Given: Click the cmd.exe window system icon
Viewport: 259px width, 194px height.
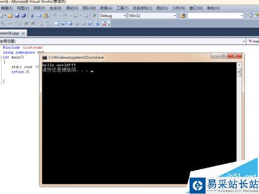Looking at the screenshot, I should point(45,58).
